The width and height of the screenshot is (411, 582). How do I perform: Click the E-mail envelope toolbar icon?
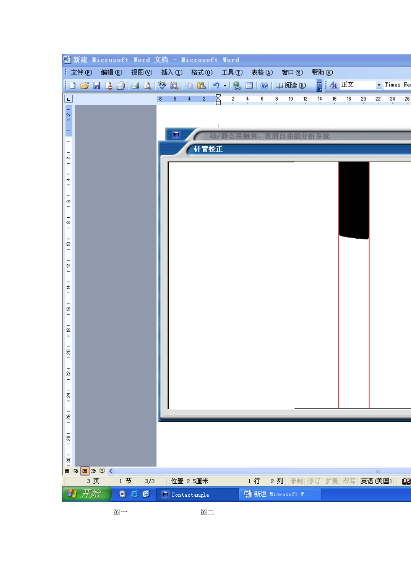point(121,86)
